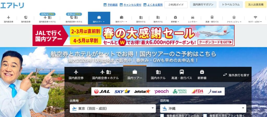Expand the 出発地 東京（羽田・成田） dropdown
Image resolution: width=267 pixels, height=117 pixels.
113,108
